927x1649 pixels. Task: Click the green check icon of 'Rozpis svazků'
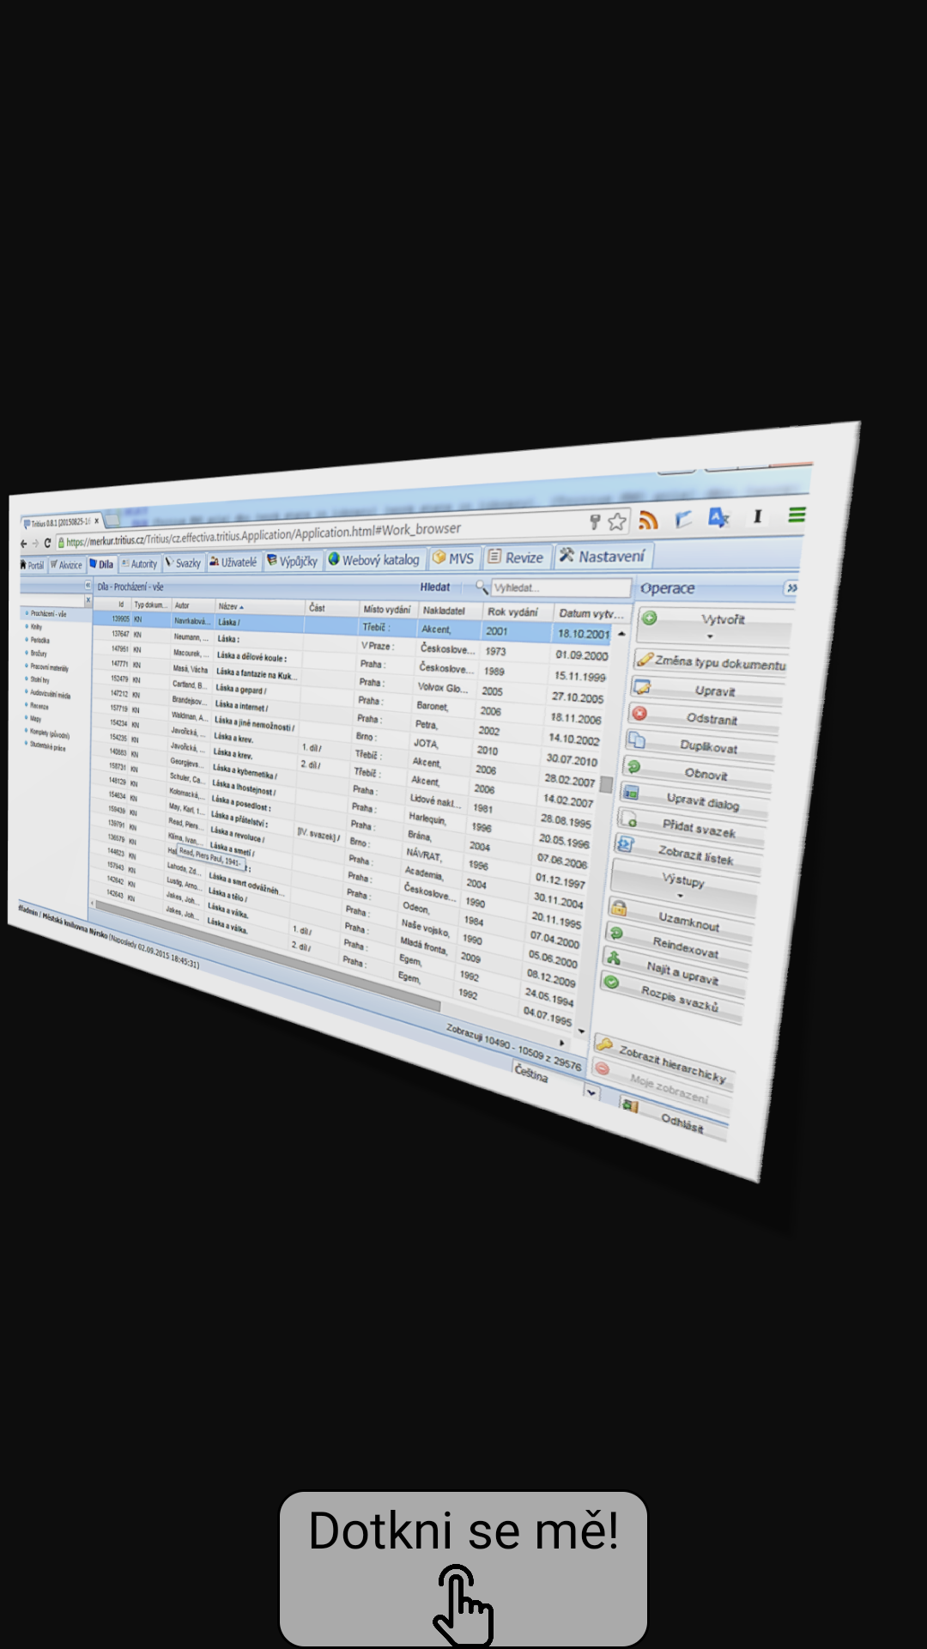(610, 982)
